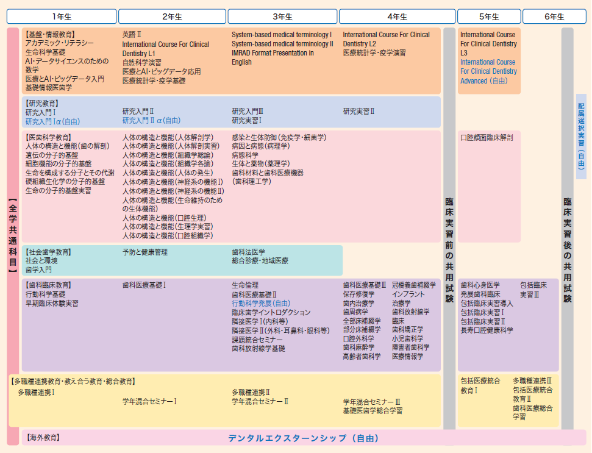Click 遺伝の分子的基盤 course
592x453 pixels.
coord(52,155)
